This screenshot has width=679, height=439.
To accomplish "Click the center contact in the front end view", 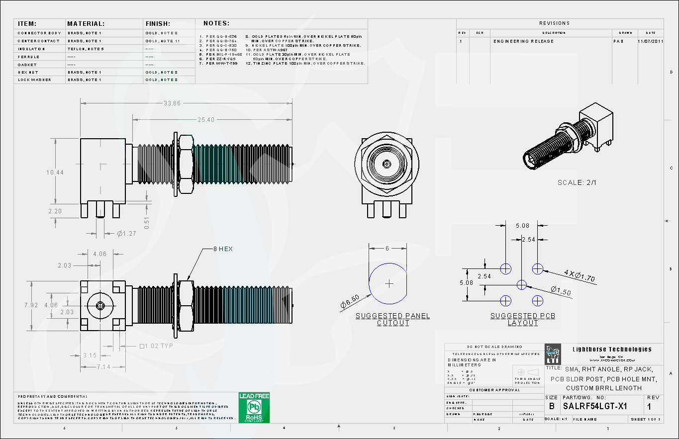I will click(387, 164).
